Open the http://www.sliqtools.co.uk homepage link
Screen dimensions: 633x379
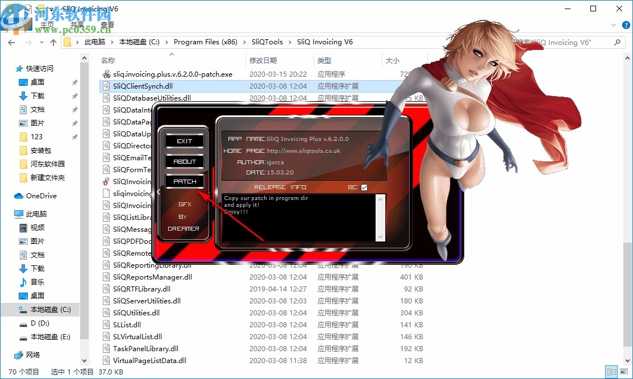304,152
